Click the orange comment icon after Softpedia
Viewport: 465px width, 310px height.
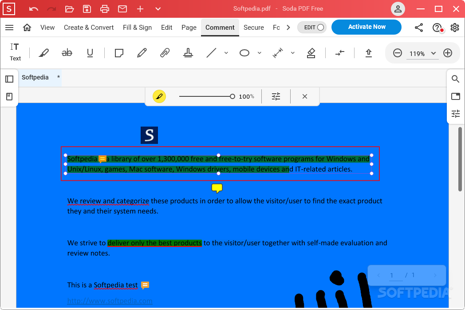coord(102,159)
